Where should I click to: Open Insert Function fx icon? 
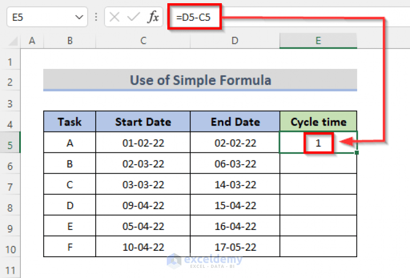pyautogui.click(x=153, y=17)
